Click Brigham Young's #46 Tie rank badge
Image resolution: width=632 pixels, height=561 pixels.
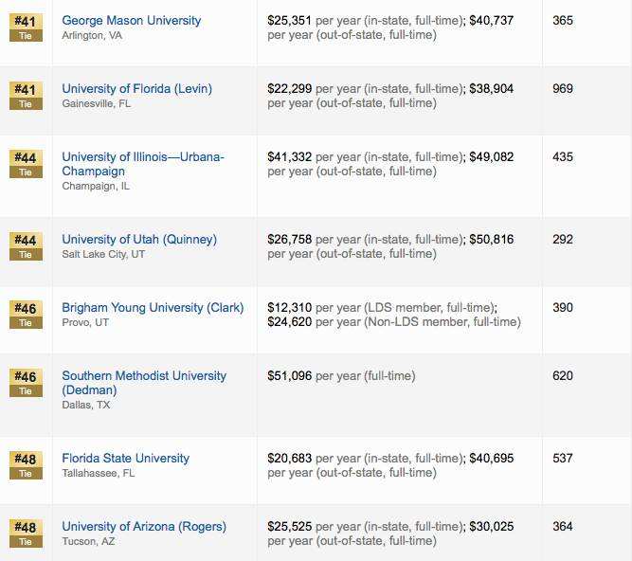click(26, 315)
